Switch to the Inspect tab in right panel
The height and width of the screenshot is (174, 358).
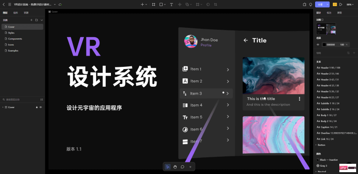(329, 13)
